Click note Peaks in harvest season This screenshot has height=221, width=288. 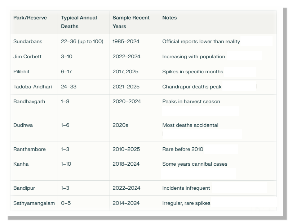click(191, 101)
